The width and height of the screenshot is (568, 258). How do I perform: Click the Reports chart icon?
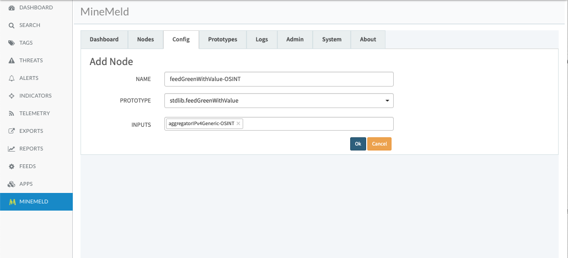click(x=12, y=149)
